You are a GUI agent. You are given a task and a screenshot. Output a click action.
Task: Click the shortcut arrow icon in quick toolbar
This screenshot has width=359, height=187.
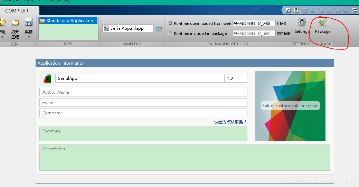point(288,10)
